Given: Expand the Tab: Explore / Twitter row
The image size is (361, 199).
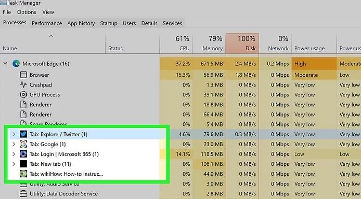Looking at the screenshot, I should 14,134.
